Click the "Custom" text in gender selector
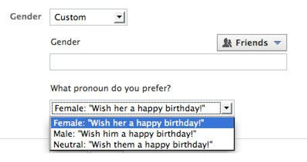This screenshot has height=162, width=307. coord(70,17)
